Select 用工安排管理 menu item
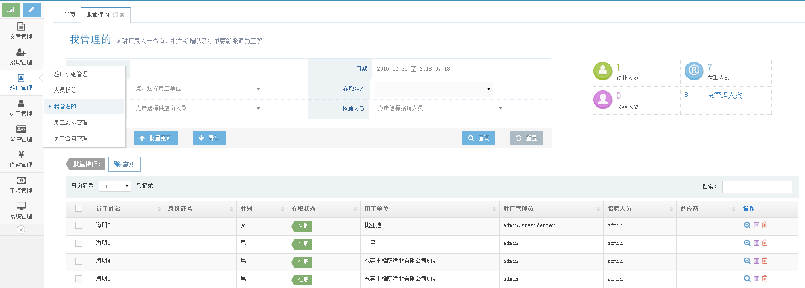The height and width of the screenshot is (288, 805). pyautogui.click(x=84, y=122)
